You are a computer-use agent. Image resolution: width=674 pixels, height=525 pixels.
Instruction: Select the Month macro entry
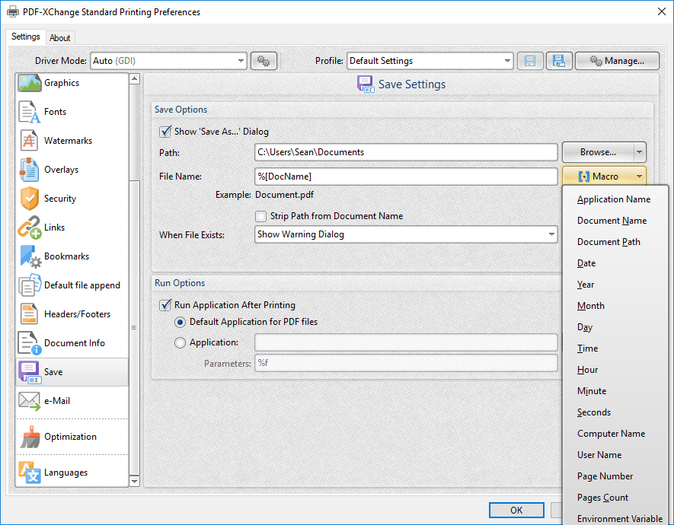point(615,306)
